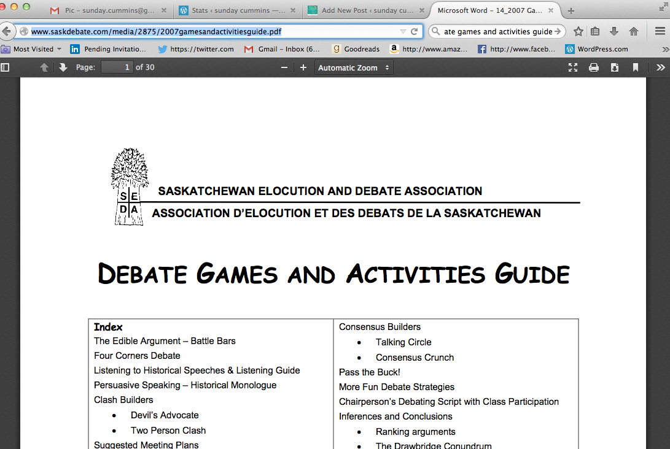Open PDF viewer tools chevron menu

(661, 67)
